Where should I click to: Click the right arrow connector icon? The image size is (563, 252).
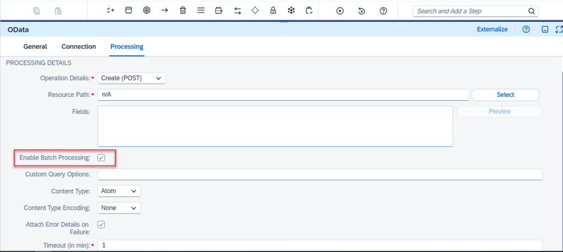click(x=164, y=10)
